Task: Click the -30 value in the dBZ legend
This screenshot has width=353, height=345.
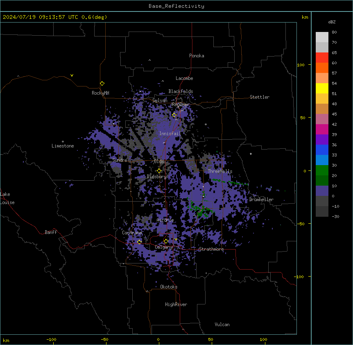Action: [335, 216]
